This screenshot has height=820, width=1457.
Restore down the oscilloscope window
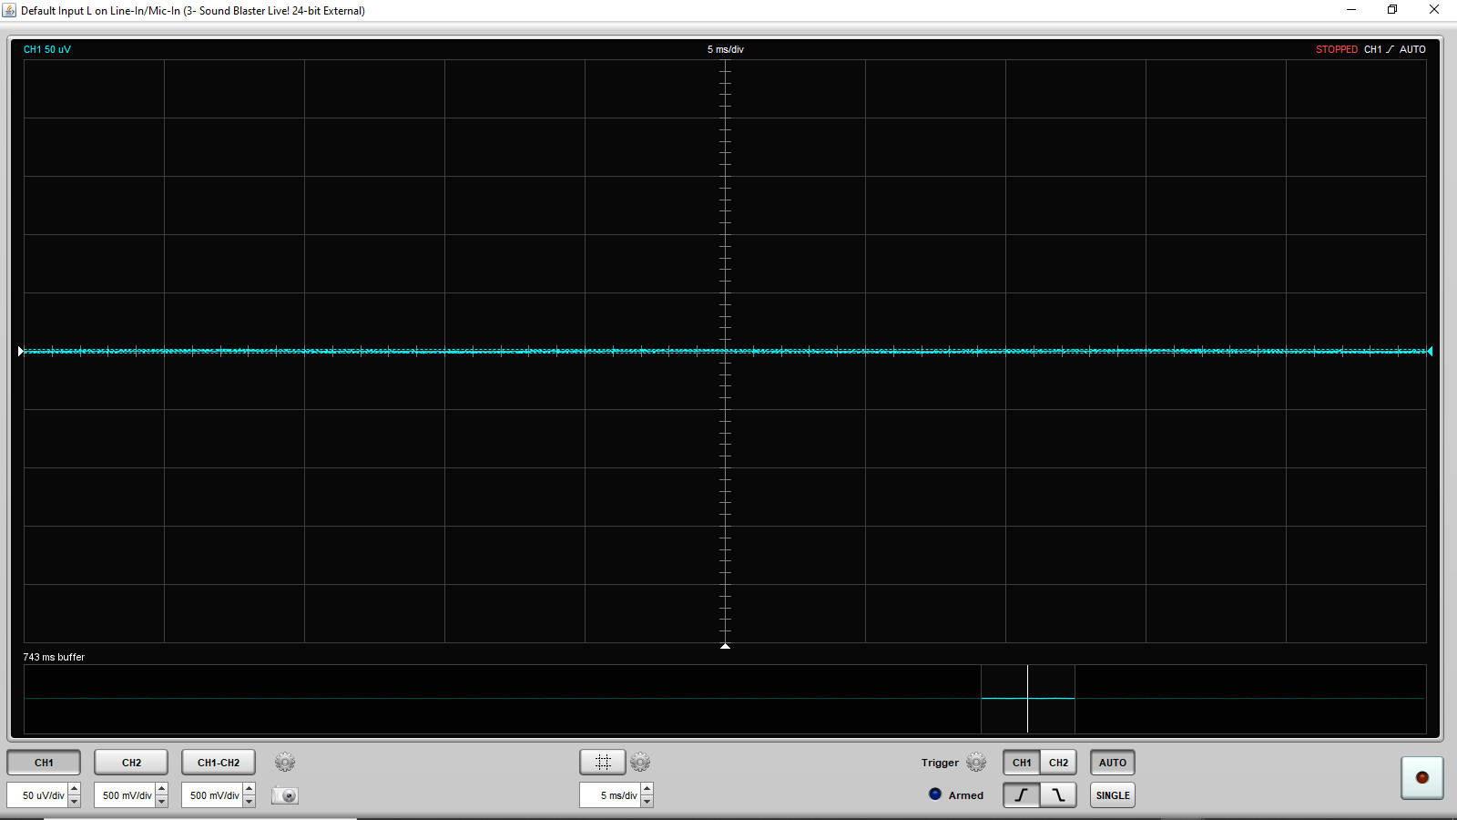pyautogui.click(x=1392, y=10)
